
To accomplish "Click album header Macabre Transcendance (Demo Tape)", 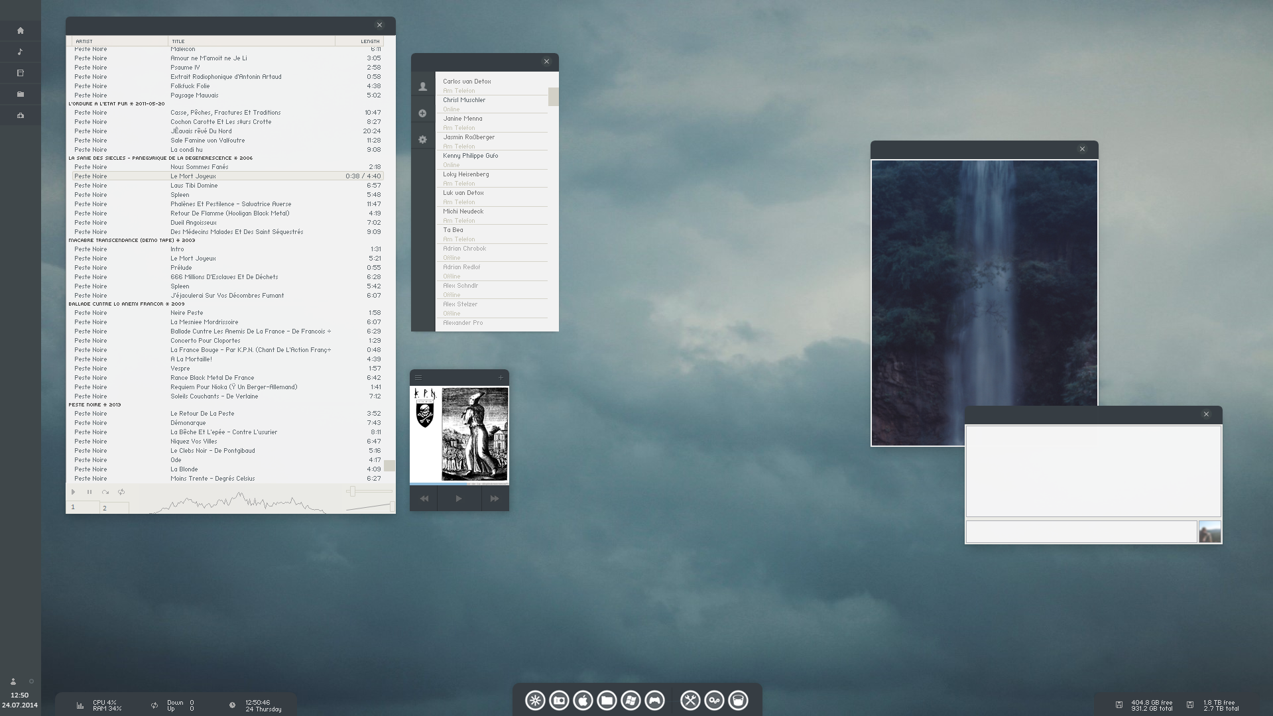I will click(132, 240).
